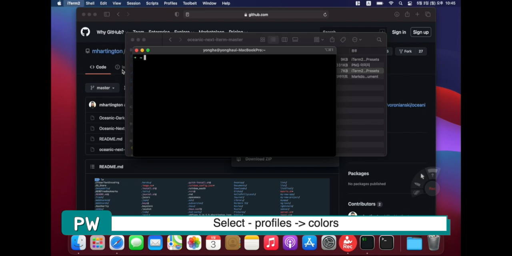Image resolution: width=512 pixels, height=256 pixels.
Task: Open Photos from the Dock
Action: 194,243
